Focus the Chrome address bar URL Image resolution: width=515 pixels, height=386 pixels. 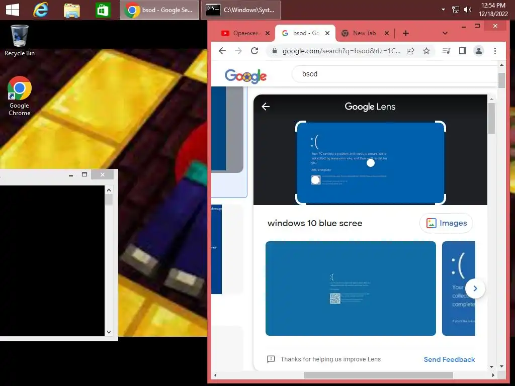[x=341, y=51]
